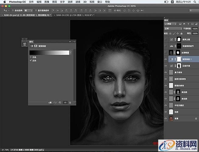Open the gradient picker dropdown arrow
Image resolution: width=199 pixels, height=152 pixels.
71,53
